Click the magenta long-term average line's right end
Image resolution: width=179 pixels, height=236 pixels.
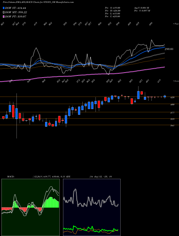[164, 67]
